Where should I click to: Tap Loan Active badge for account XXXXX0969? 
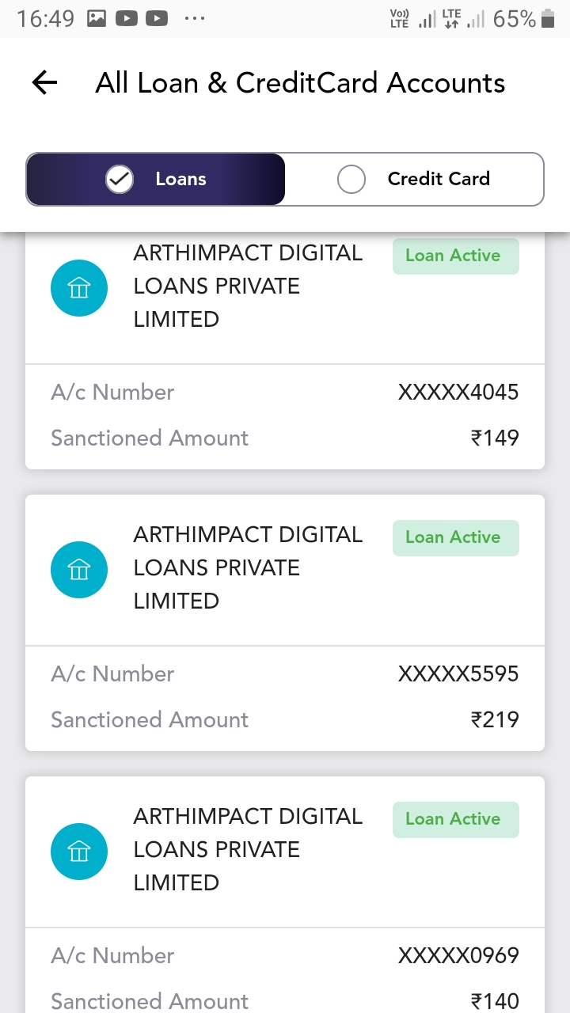point(455,819)
